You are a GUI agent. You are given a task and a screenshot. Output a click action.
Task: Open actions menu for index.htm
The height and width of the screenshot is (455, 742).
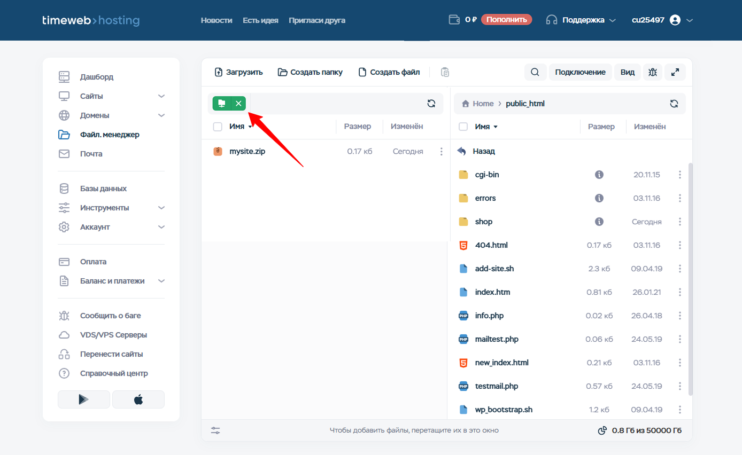point(680,292)
